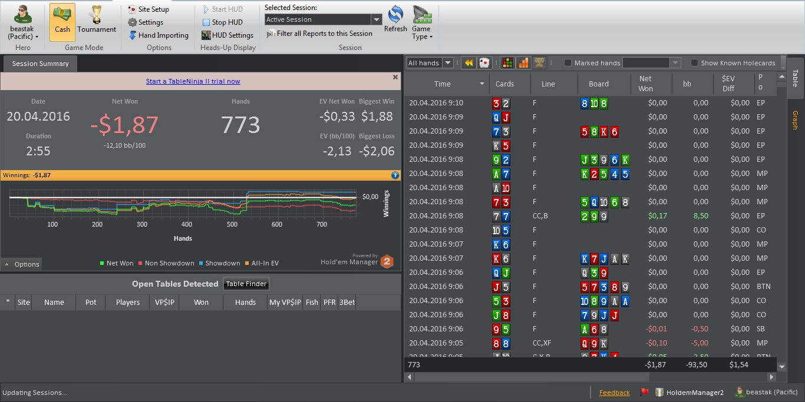Screen dimensions: 805x402
Task: Select Cash game mode
Action: tap(62, 22)
